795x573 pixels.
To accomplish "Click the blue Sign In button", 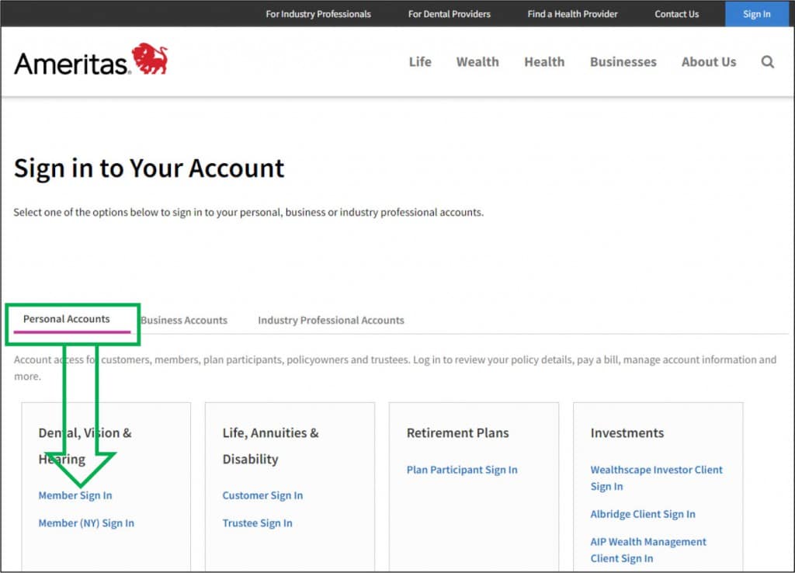I will (x=756, y=14).
